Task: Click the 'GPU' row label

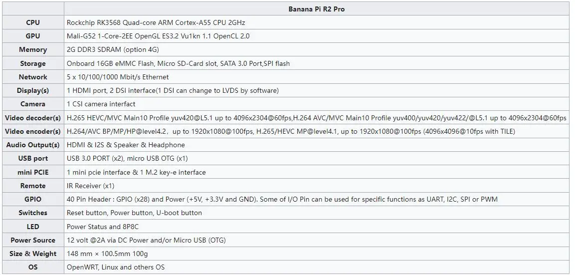Action: [x=33, y=36]
